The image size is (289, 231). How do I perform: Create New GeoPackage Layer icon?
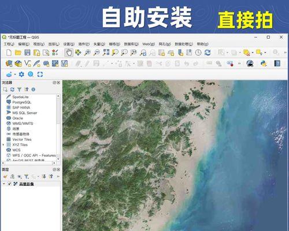18,64
